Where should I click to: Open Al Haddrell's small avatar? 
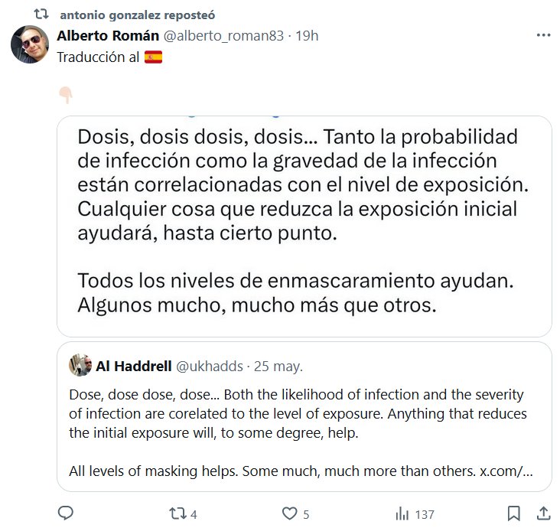pyautogui.click(x=80, y=367)
